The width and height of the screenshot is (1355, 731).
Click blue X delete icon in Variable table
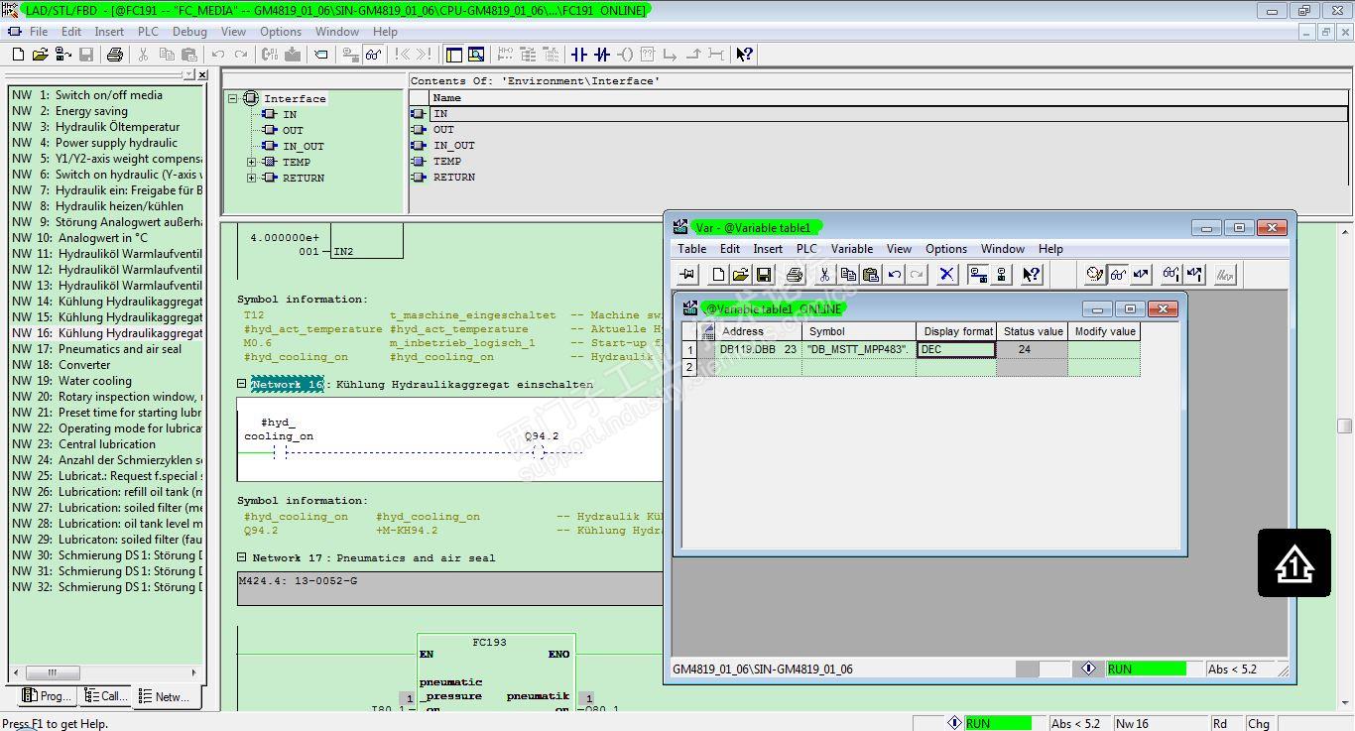[947, 275]
